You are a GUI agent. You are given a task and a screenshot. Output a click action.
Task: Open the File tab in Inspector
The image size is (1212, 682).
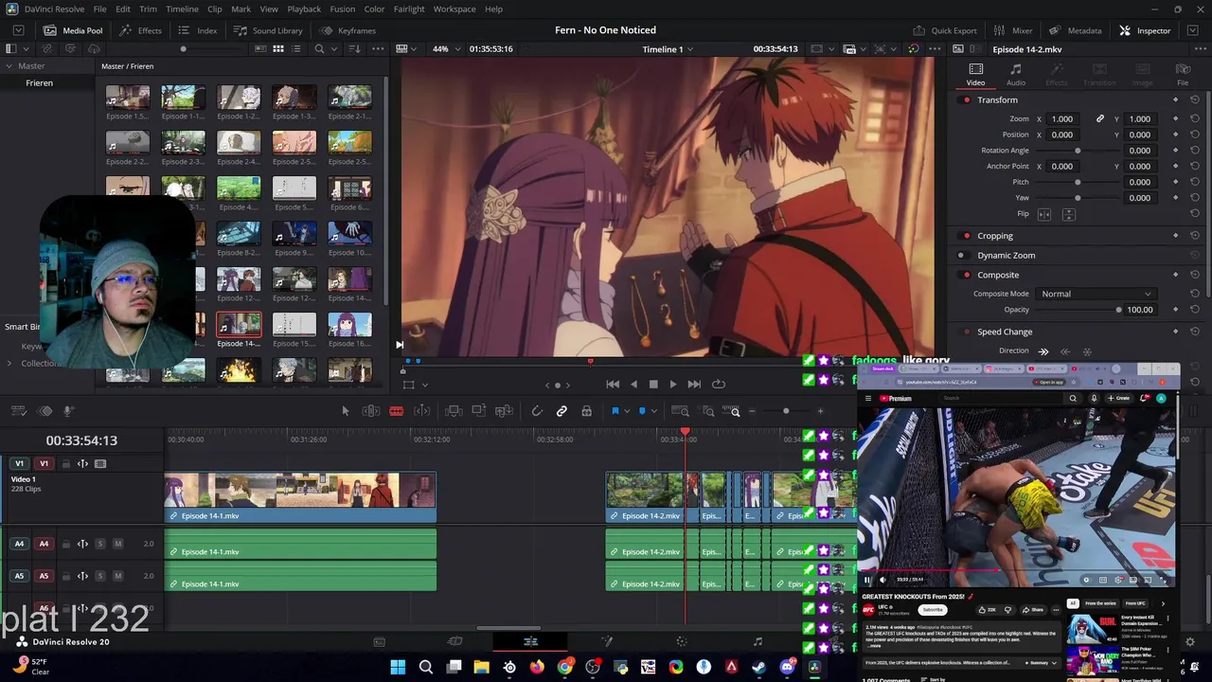1183,74
